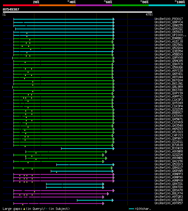The width and height of the screenshot is (188, 211).
Task: Click the cyan alignment bar for UniRef100_B3IWI9
Action: tap(88, 149)
